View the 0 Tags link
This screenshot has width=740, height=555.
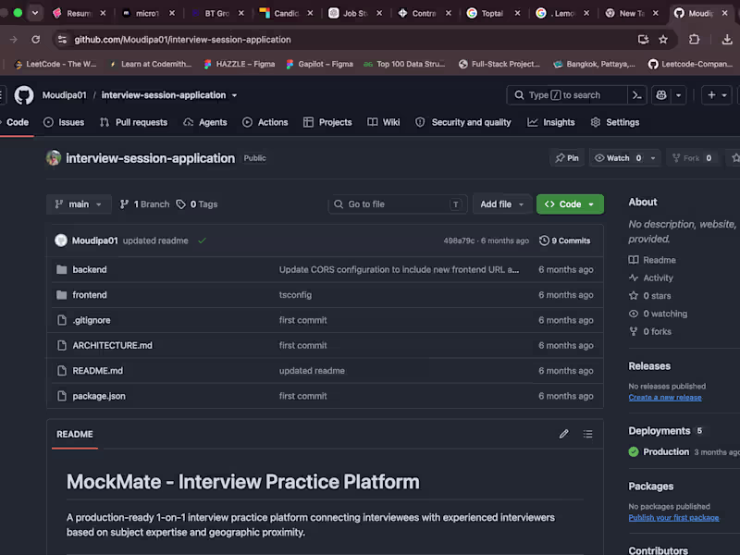[197, 204]
